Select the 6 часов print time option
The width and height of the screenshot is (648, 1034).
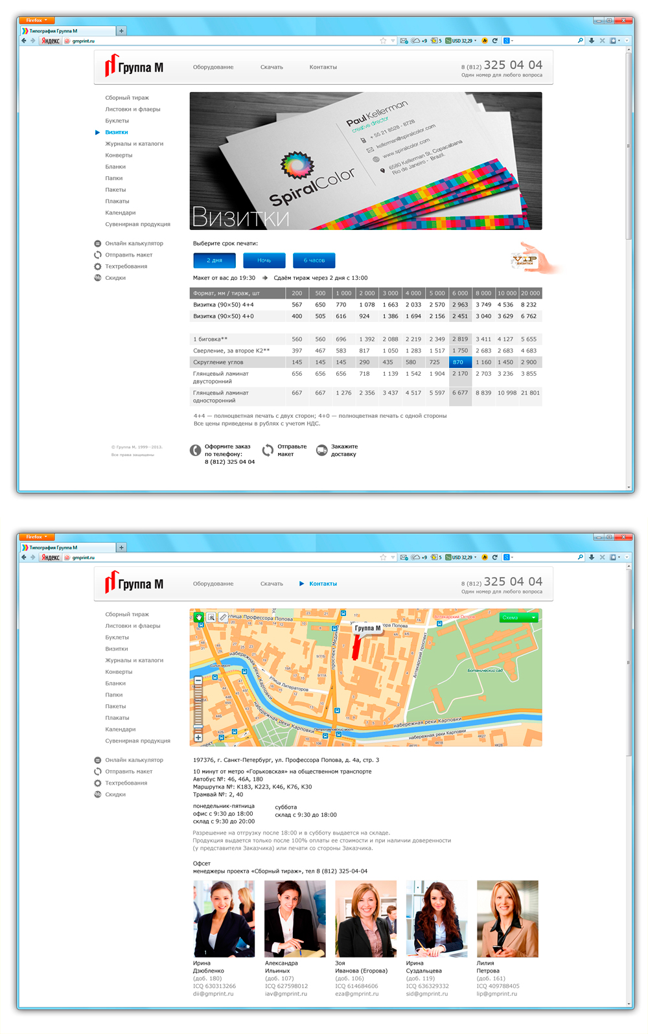314,260
